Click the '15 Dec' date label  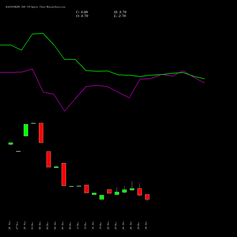85,226
